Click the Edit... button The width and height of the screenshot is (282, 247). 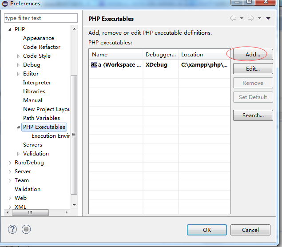point(253,68)
